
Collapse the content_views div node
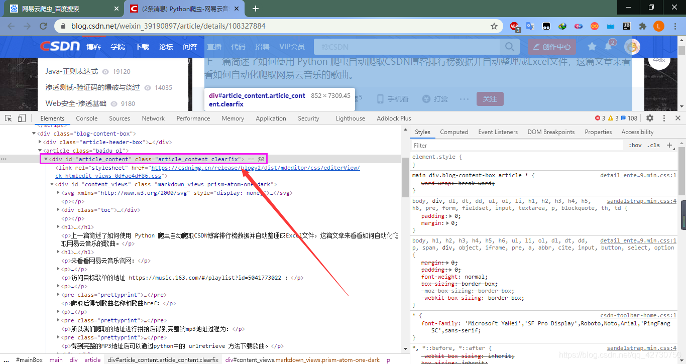click(x=52, y=184)
